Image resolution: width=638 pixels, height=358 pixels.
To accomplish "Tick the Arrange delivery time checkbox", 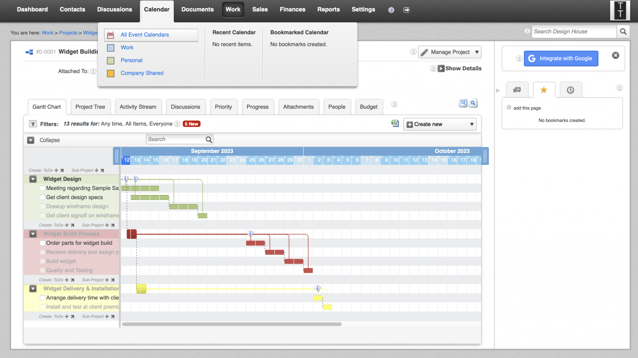I will [x=42, y=298].
